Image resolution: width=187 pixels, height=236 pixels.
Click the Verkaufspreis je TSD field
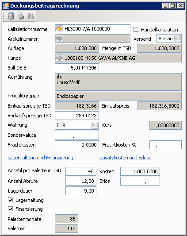click(77, 116)
